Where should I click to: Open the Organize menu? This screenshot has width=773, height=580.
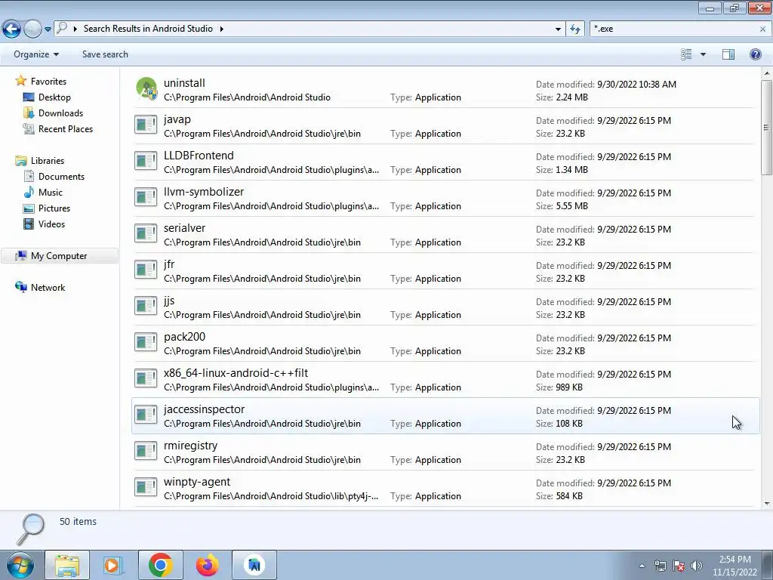click(x=36, y=54)
